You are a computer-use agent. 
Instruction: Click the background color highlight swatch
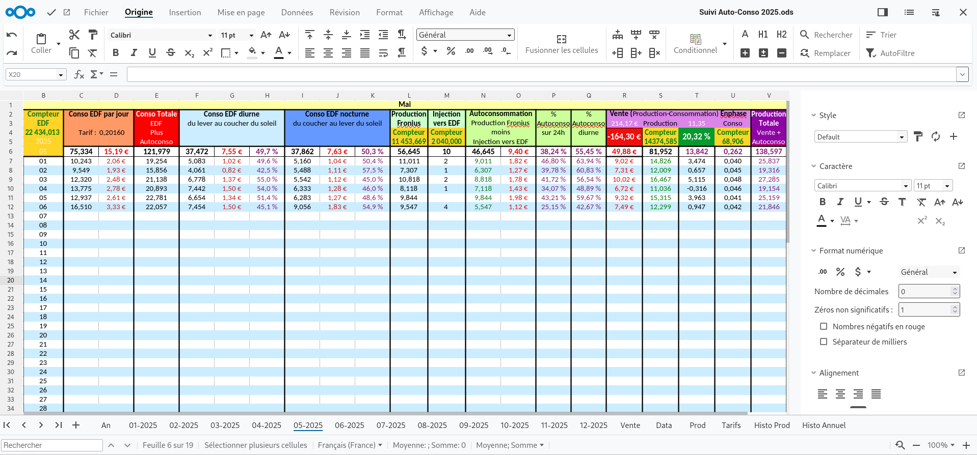pos(252,52)
